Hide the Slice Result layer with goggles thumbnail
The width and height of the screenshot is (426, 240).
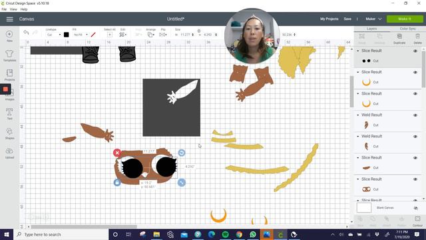[x=415, y=179]
